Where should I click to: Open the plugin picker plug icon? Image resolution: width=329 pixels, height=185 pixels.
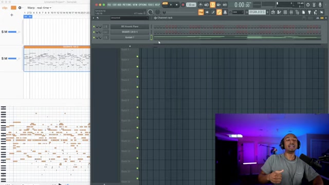pos(309,12)
